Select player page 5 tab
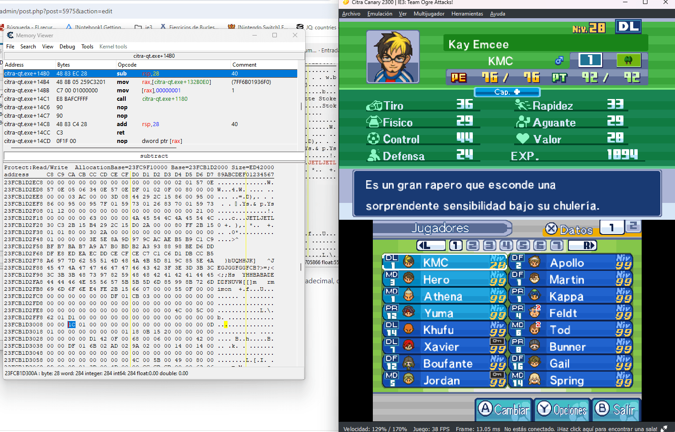This screenshot has width=675, height=432. click(x=523, y=246)
